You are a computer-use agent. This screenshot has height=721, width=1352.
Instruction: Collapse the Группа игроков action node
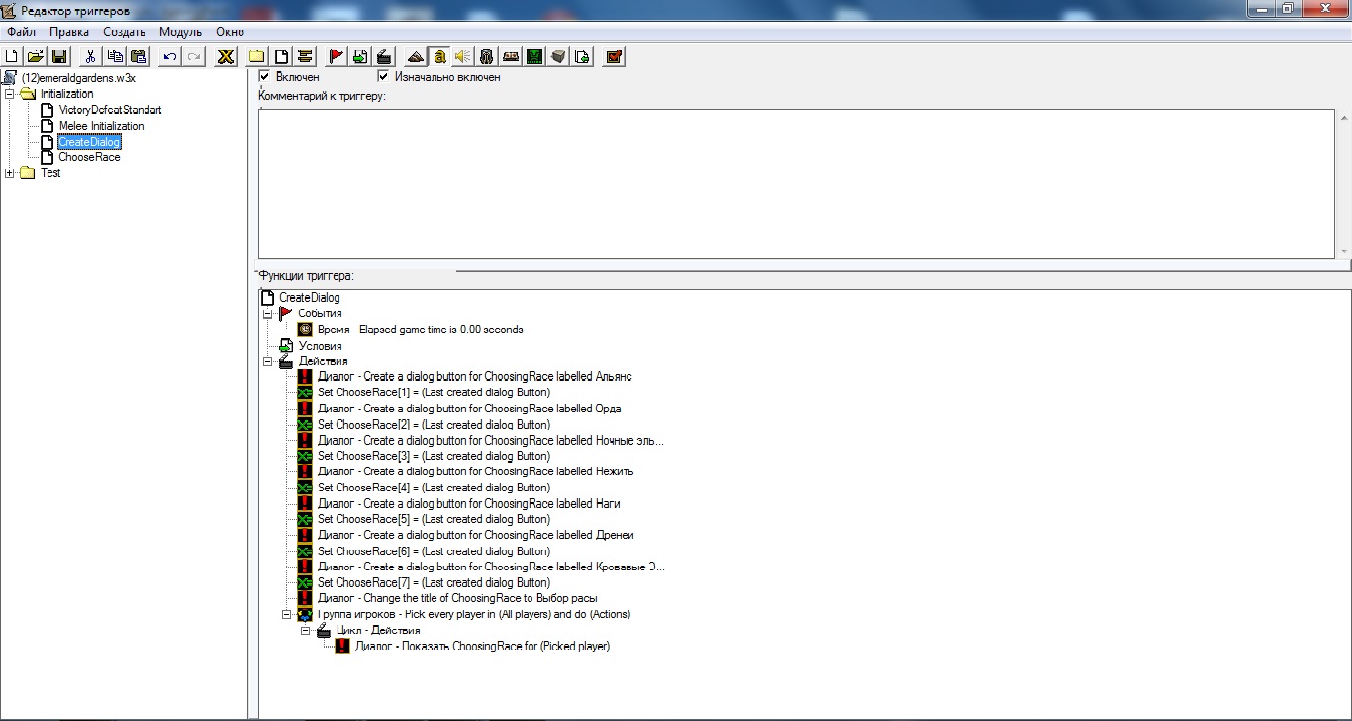[x=287, y=614]
